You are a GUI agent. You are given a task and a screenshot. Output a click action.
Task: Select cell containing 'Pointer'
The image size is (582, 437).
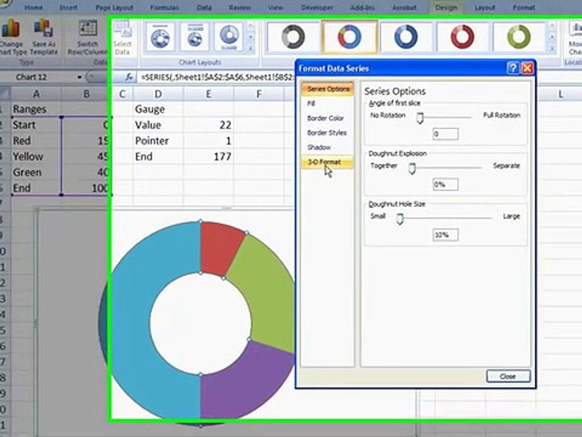158,140
